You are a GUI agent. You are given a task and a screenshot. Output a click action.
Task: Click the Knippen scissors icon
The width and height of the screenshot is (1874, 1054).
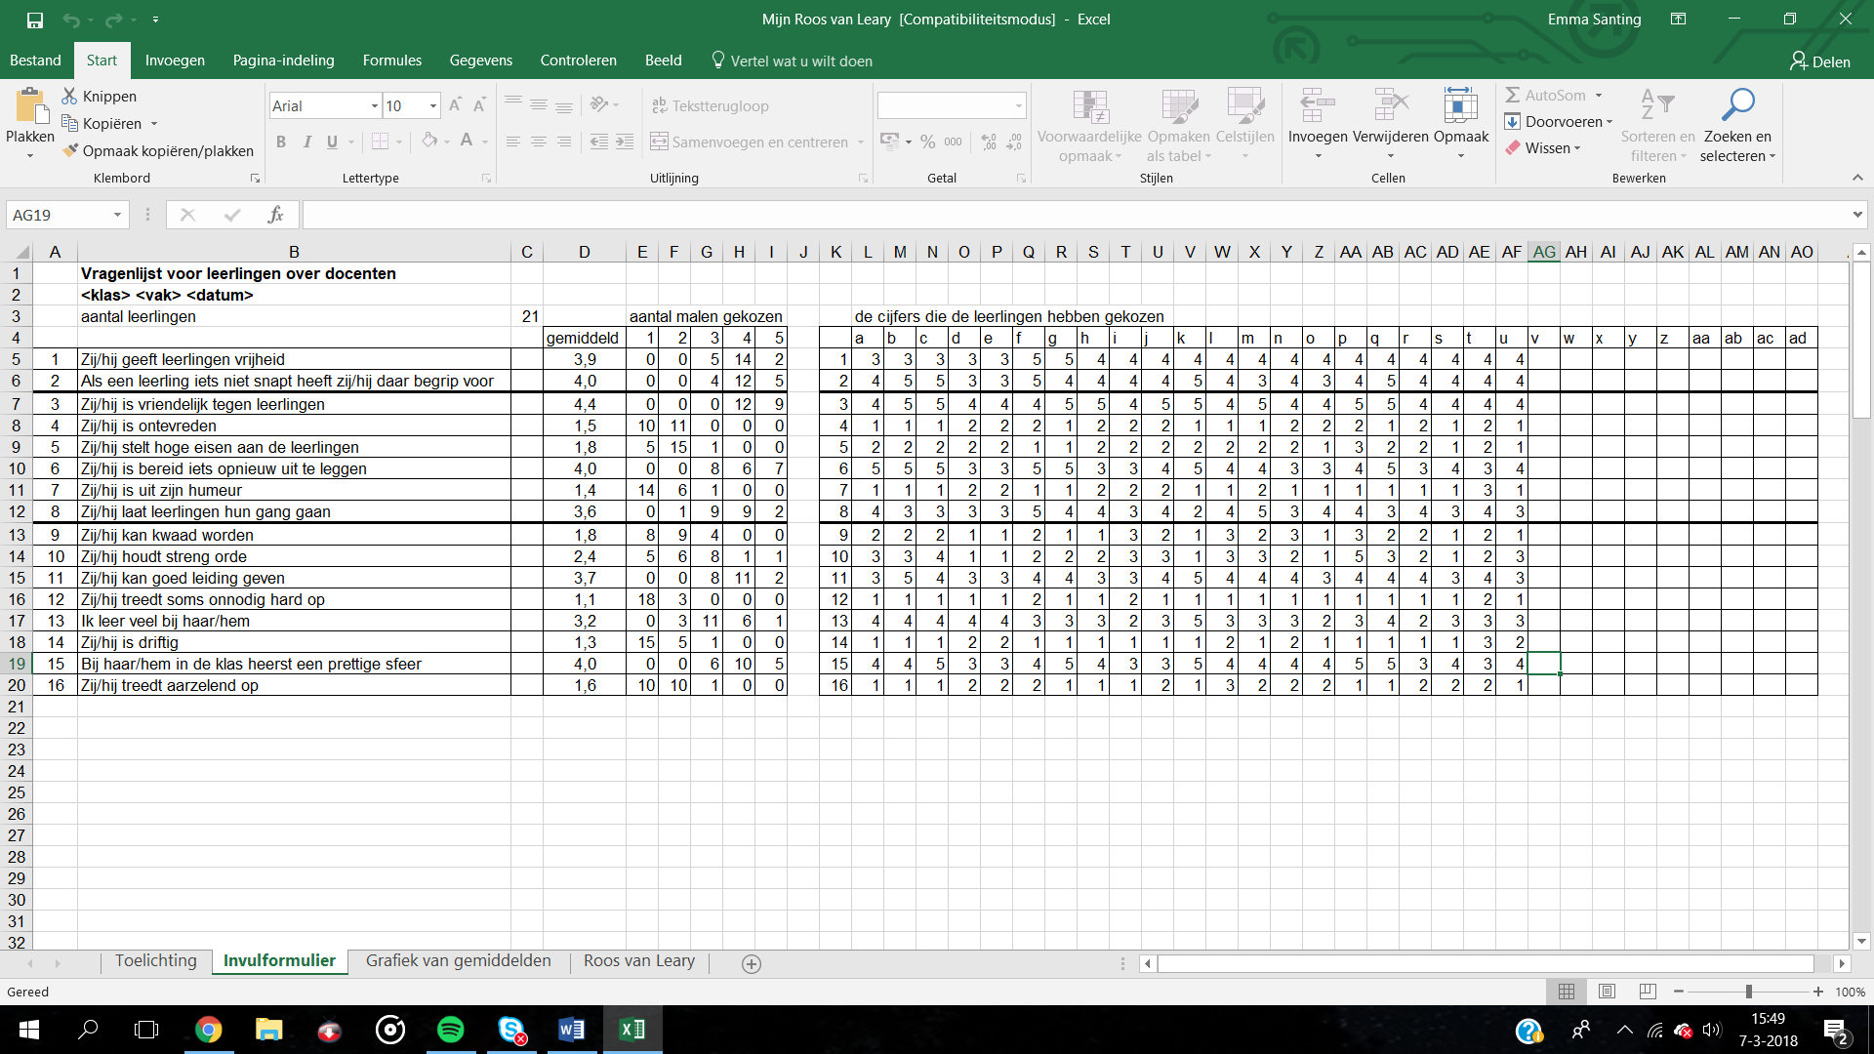69,96
